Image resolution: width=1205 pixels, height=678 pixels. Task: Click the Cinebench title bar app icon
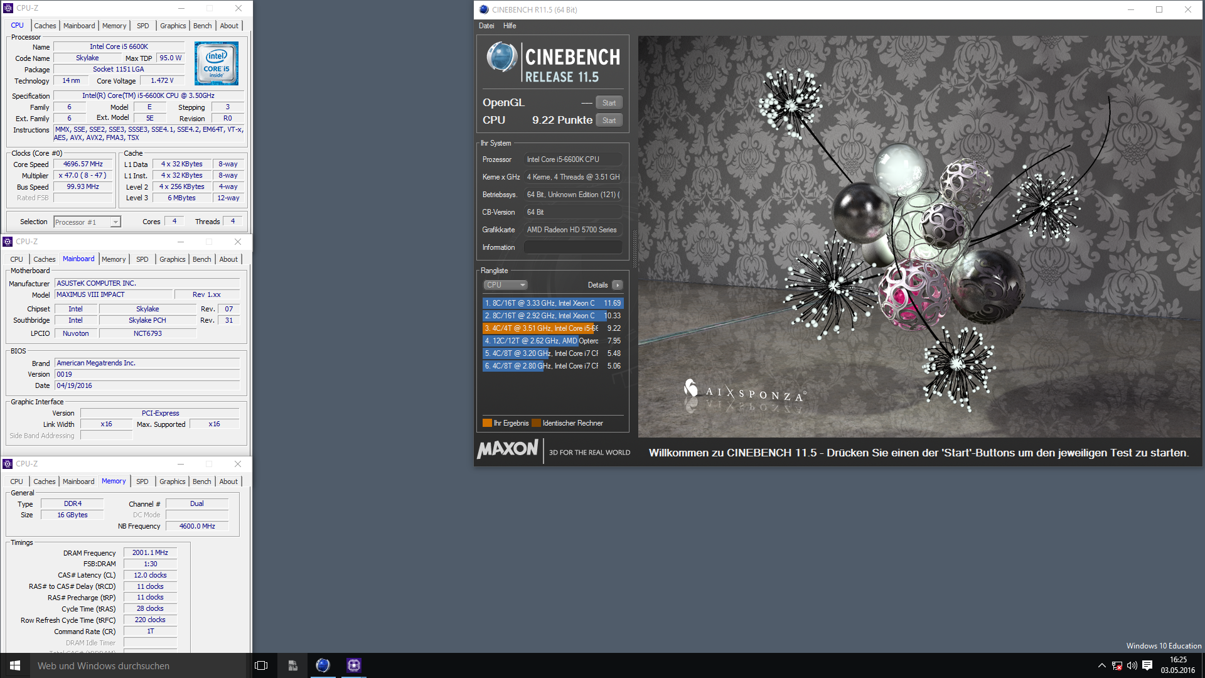coord(484,9)
